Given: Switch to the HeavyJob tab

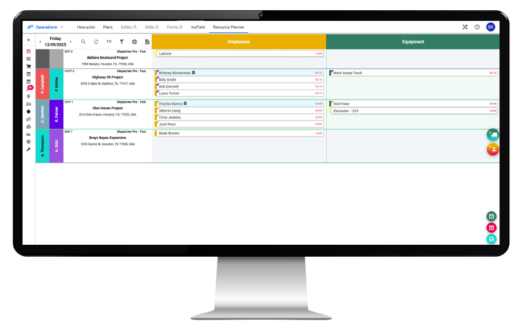Looking at the screenshot, I should [86, 27].
